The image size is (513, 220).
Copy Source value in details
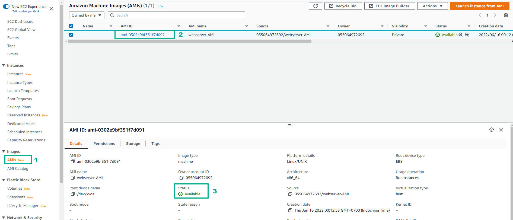[290, 194]
